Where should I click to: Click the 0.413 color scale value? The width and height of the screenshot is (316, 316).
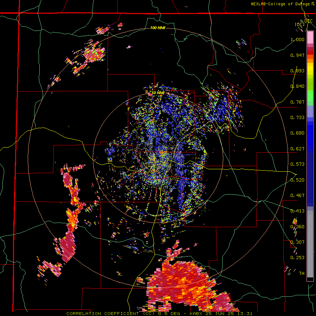297,211
